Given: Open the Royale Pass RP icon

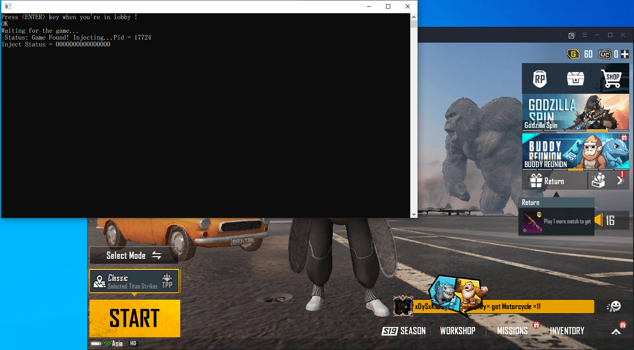Looking at the screenshot, I should 540,79.
